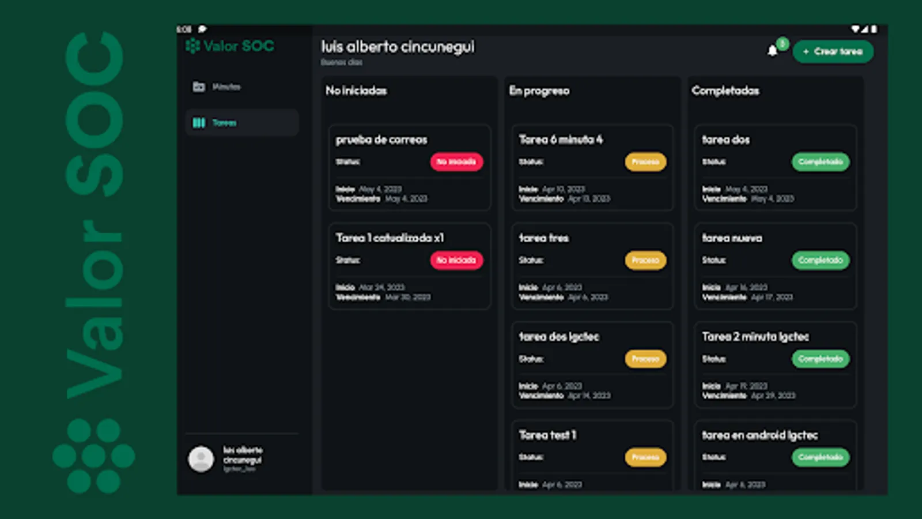922x519 pixels.
Task: Expand the 'En progreso' column header
Action: [539, 91]
